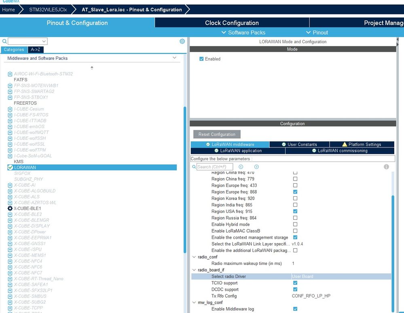Click the download icon beside X-CUBE-AI

click(x=10, y=185)
